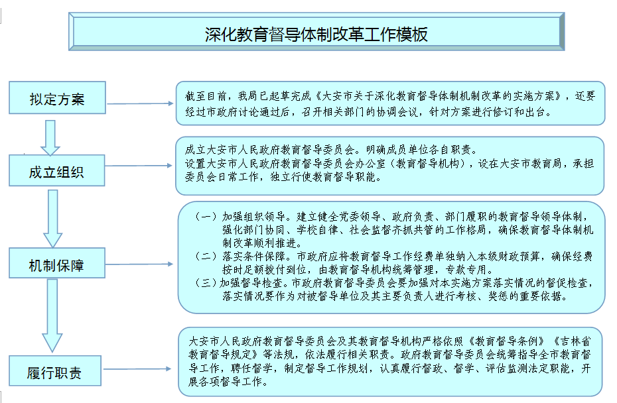
Task: Select the text （三）加强督导检查
Action: pyautogui.click(x=241, y=282)
